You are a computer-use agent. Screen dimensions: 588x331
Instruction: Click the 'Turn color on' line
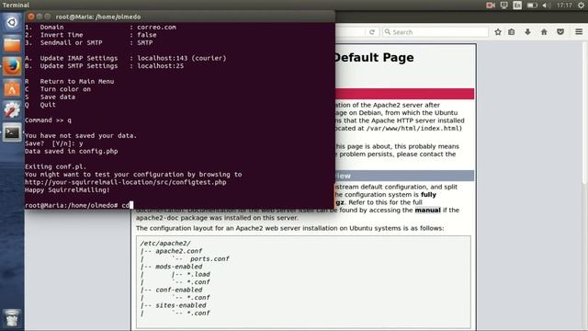58,89
